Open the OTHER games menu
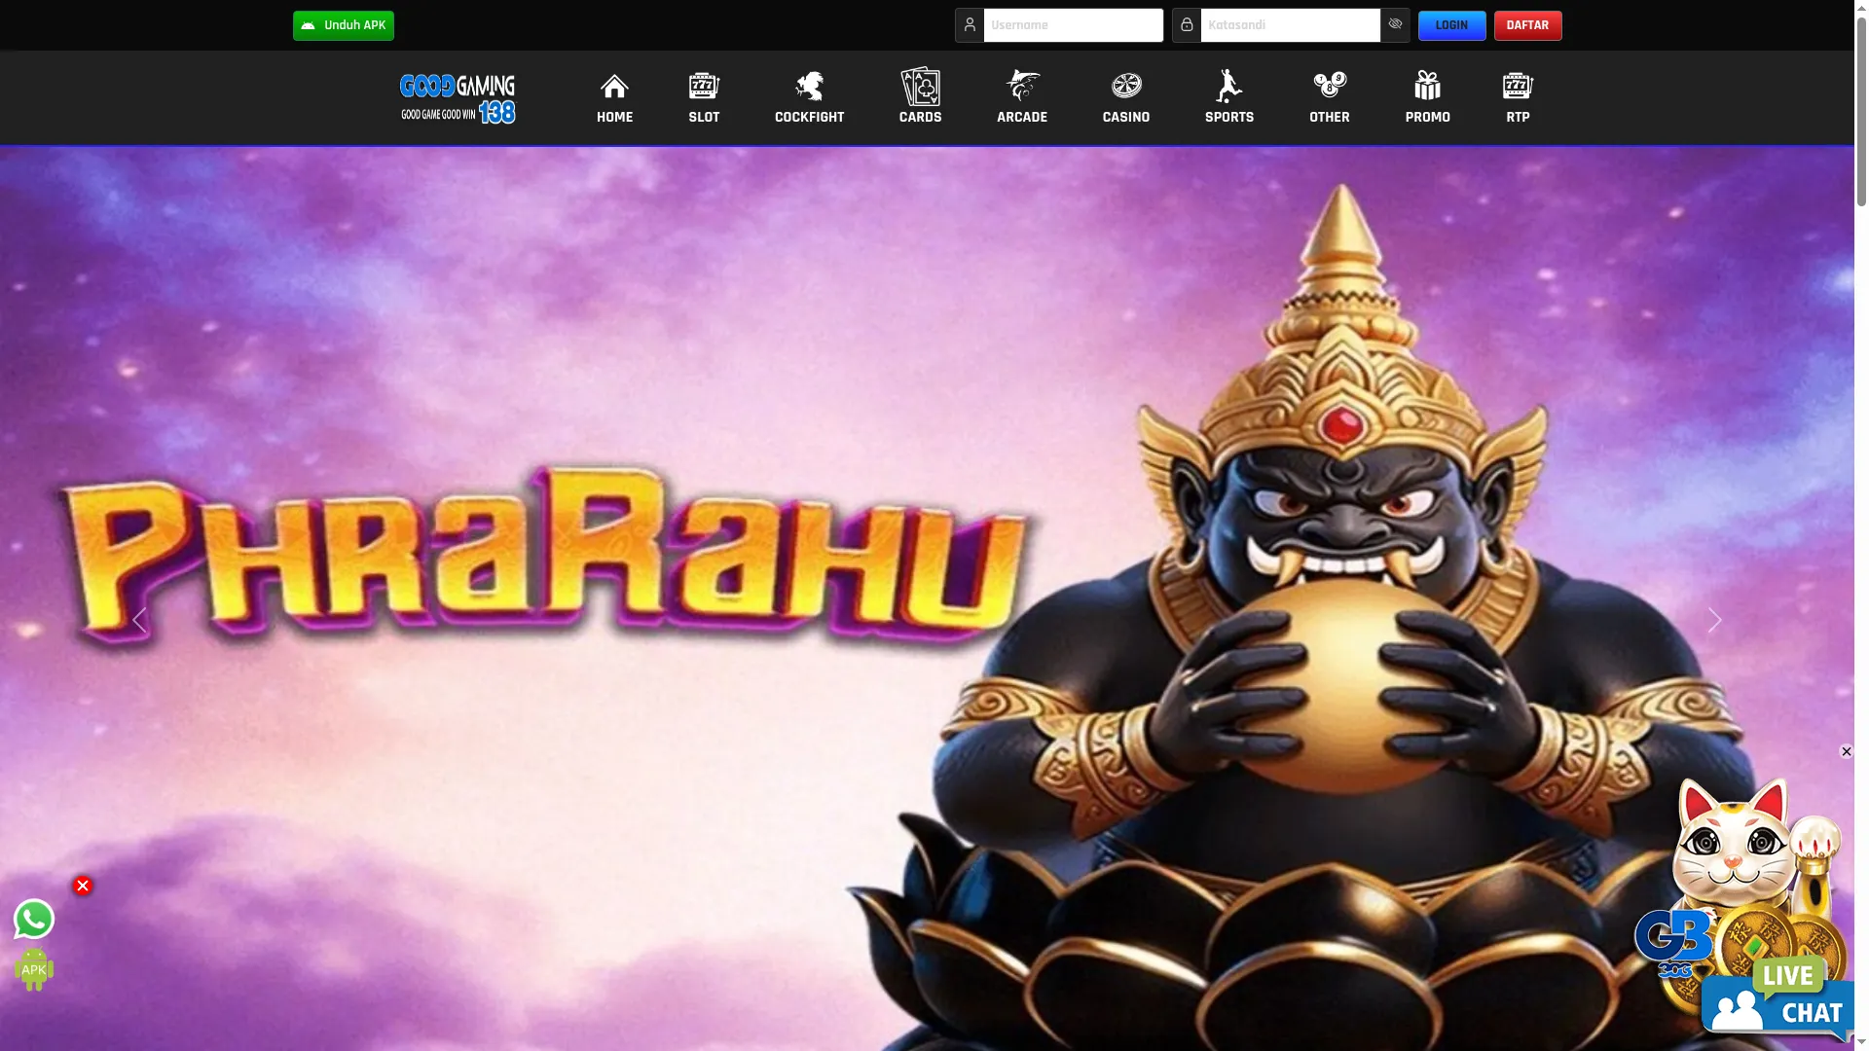1869x1051 pixels. tap(1330, 97)
